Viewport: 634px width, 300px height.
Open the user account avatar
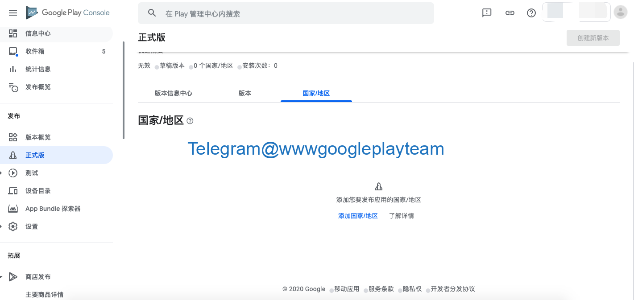pyautogui.click(x=621, y=12)
